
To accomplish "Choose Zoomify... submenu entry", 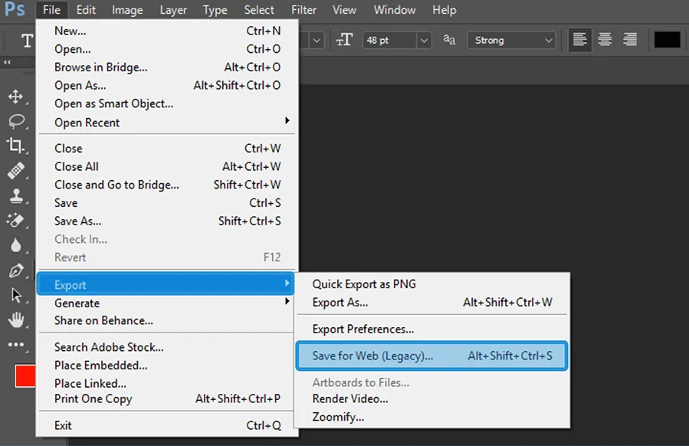I will [432, 417].
